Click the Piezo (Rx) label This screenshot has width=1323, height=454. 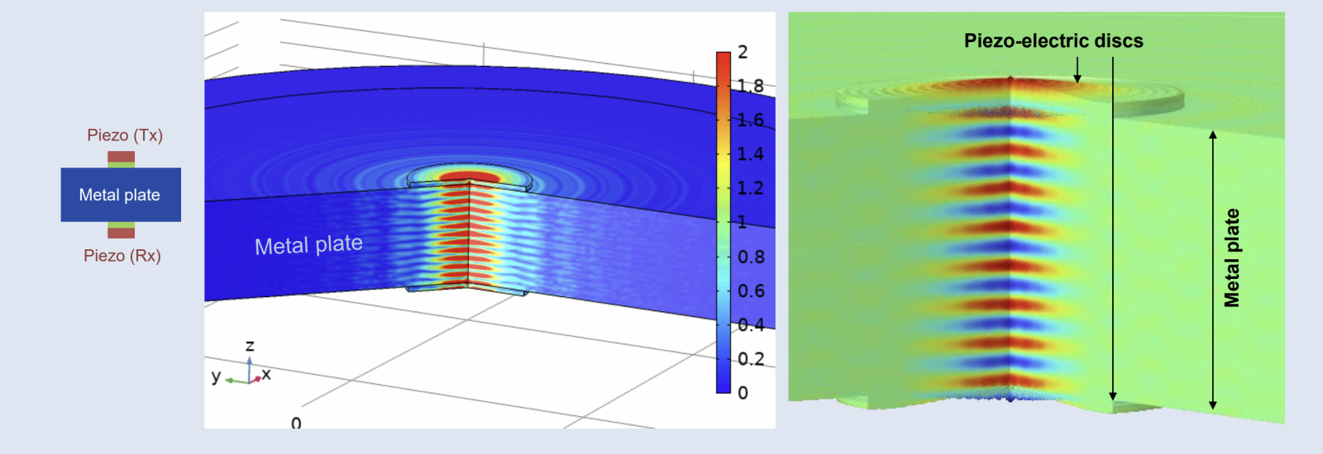pos(122,256)
